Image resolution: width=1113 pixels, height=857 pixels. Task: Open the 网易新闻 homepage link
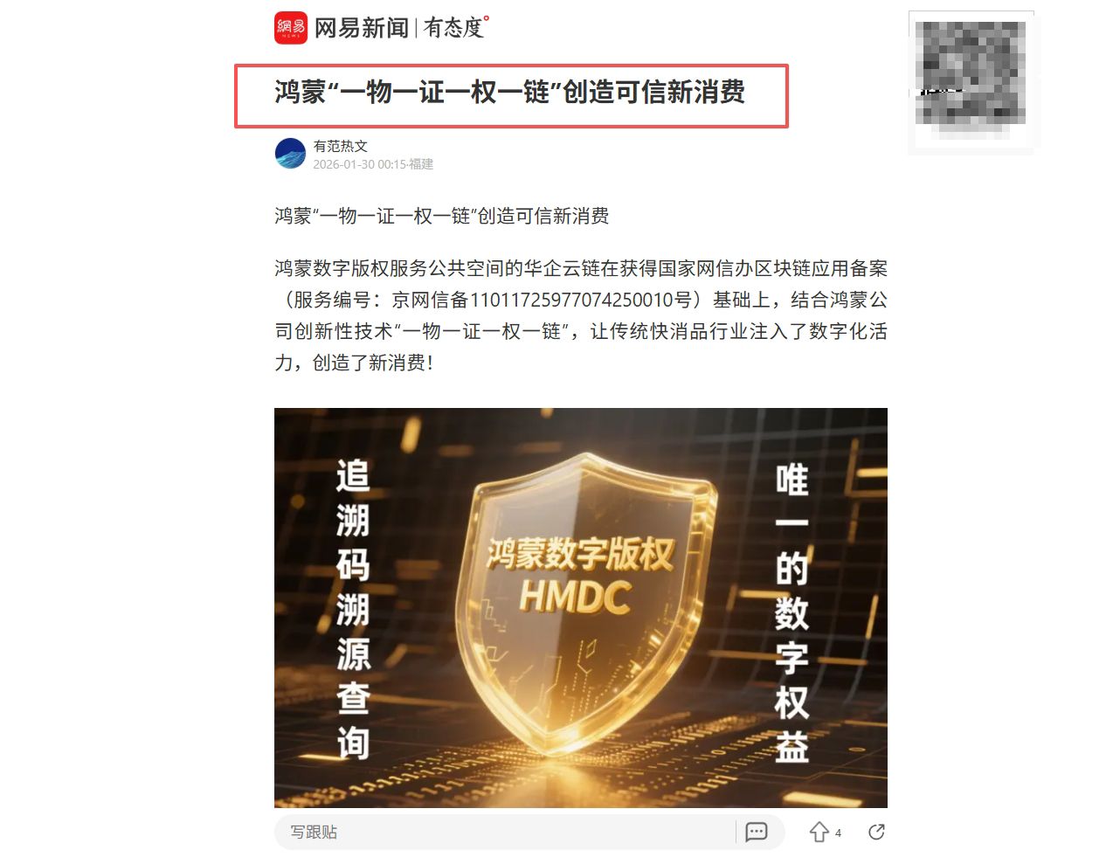click(x=362, y=28)
